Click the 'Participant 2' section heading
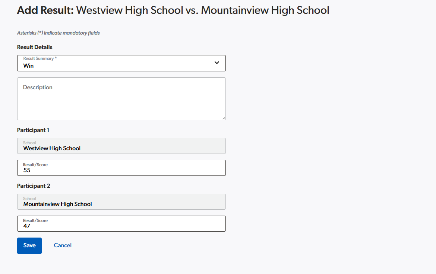Image resolution: width=436 pixels, height=274 pixels. 34,186
